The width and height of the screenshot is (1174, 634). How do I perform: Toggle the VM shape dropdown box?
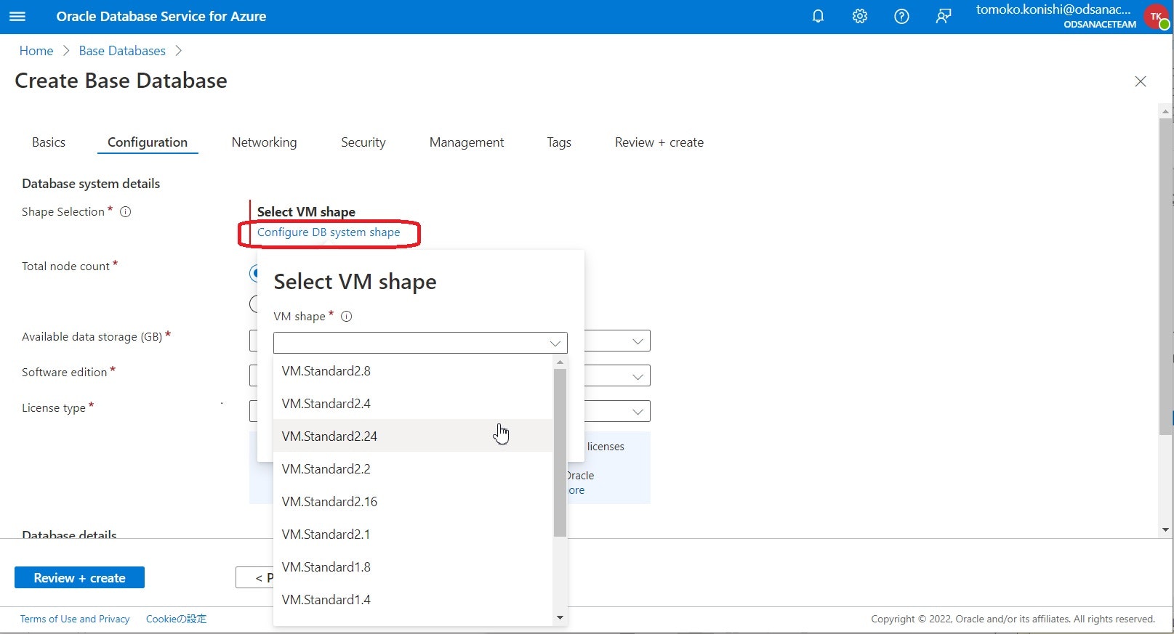(x=420, y=343)
